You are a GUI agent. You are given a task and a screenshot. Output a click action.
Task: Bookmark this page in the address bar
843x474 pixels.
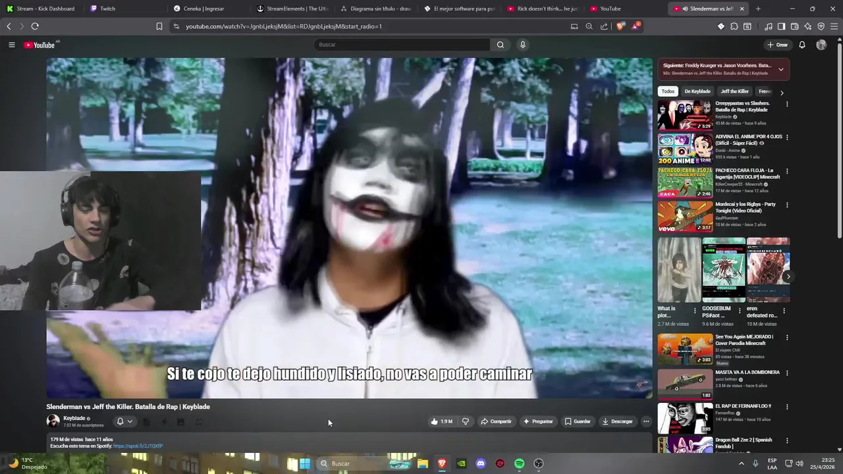pos(159,26)
